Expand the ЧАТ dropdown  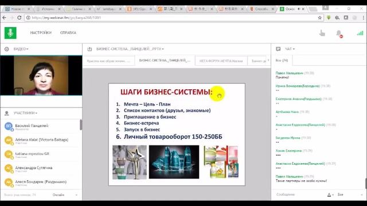click(290, 49)
